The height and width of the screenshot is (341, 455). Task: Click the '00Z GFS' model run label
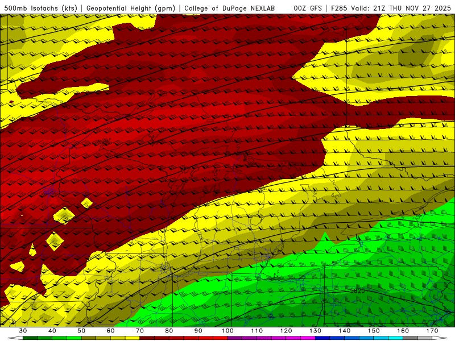308,9
